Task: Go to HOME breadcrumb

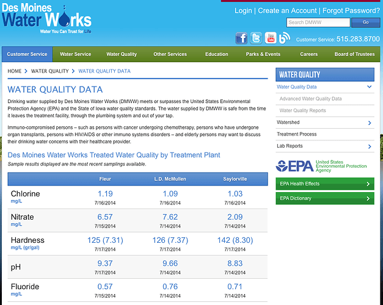Action: [15, 71]
